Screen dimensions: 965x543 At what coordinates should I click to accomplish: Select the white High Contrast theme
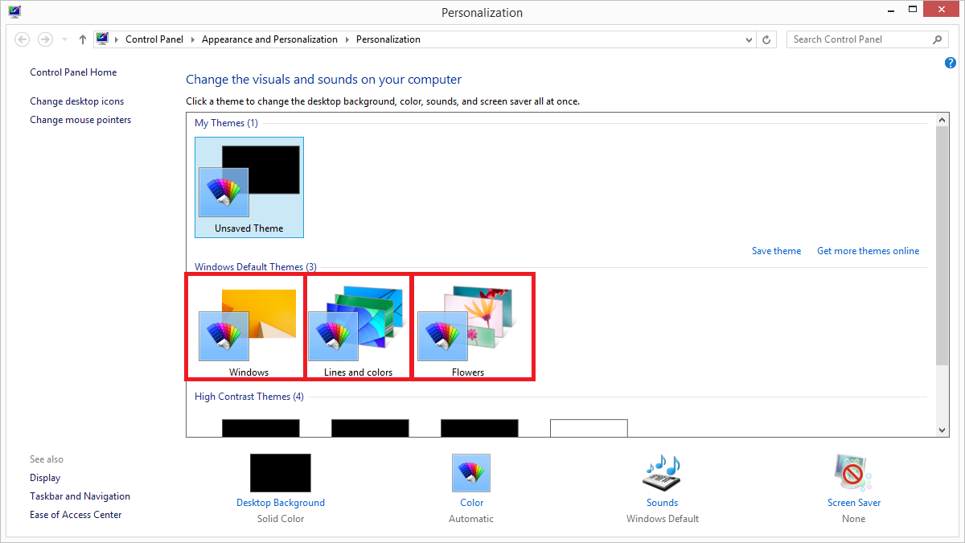pyautogui.click(x=589, y=428)
